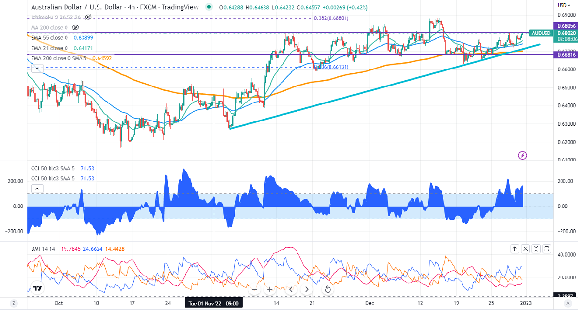The image size is (578, 310).
Task: Zoom in the chart with the plus button
Action: (270, 289)
